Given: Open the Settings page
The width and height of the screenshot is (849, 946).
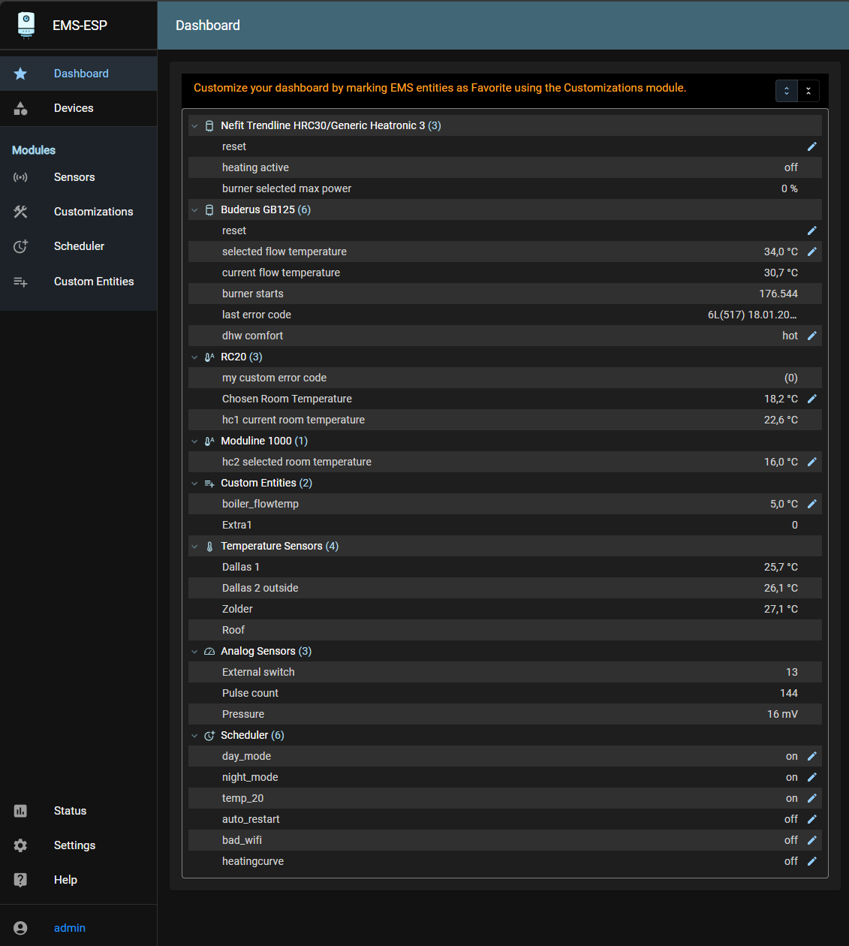Looking at the screenshot, I should pyautogui.click(x=74, y=845).
